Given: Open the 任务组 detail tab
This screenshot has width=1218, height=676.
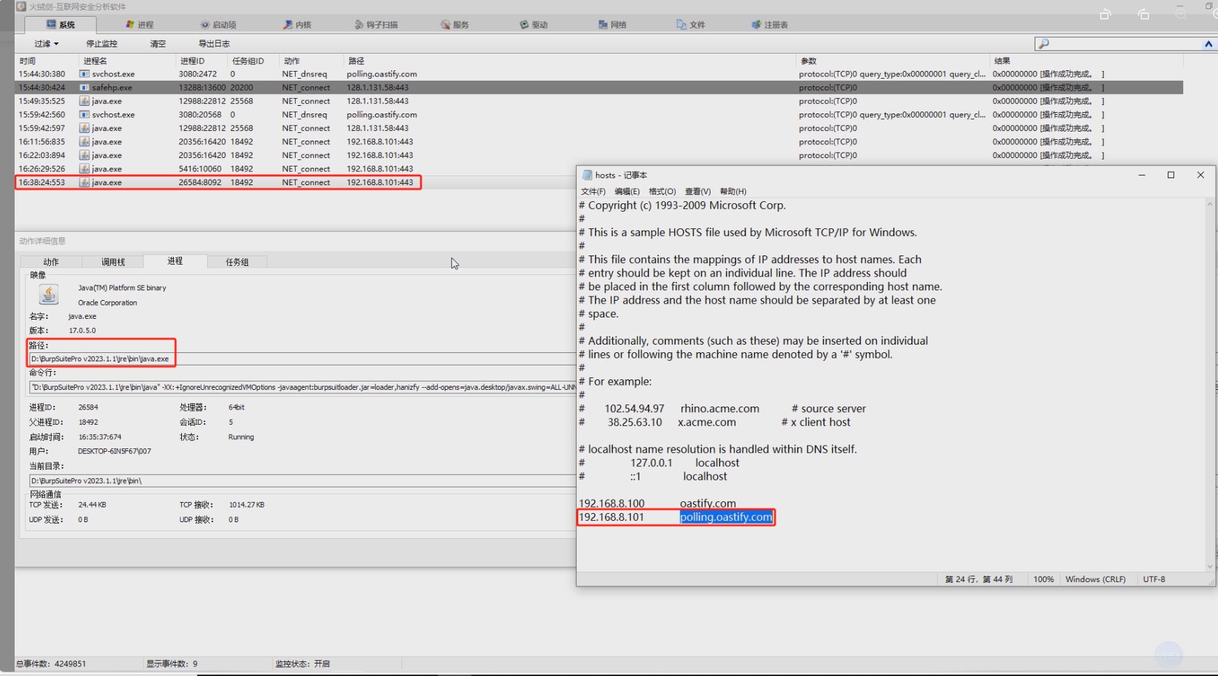Looking at the screenshot, I should [x=237, y=262].
